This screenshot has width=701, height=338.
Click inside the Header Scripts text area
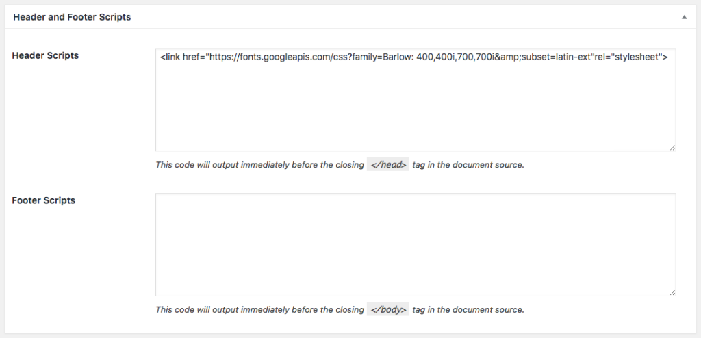[x=416, y=100]
